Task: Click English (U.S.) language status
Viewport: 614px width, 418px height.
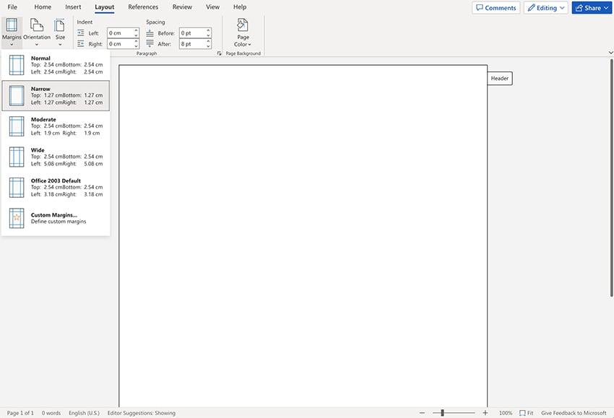Action: tap(84, 413)
